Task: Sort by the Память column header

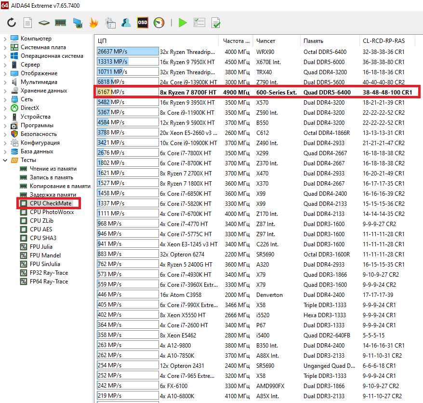Action: click(x=330, y=41)
